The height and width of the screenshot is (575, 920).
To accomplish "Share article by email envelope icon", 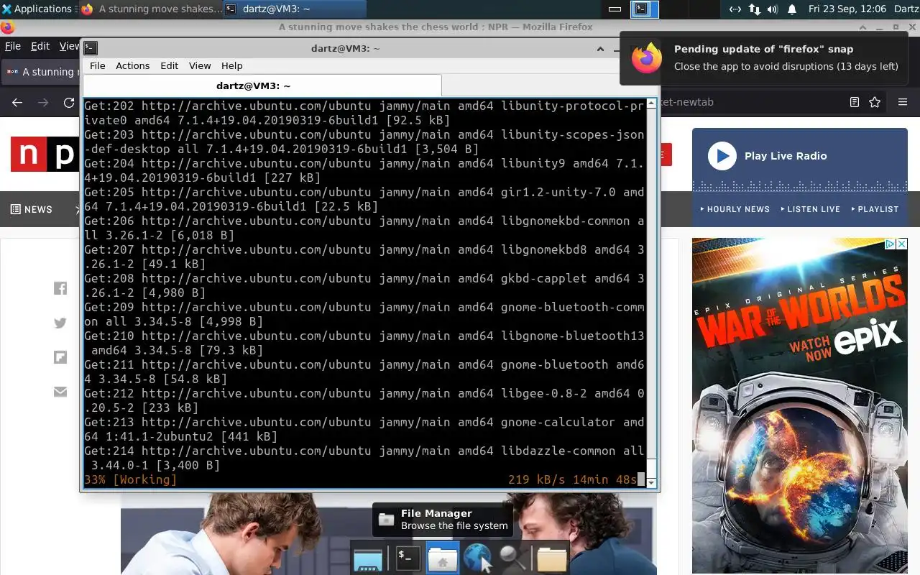I will coord(60,392).
